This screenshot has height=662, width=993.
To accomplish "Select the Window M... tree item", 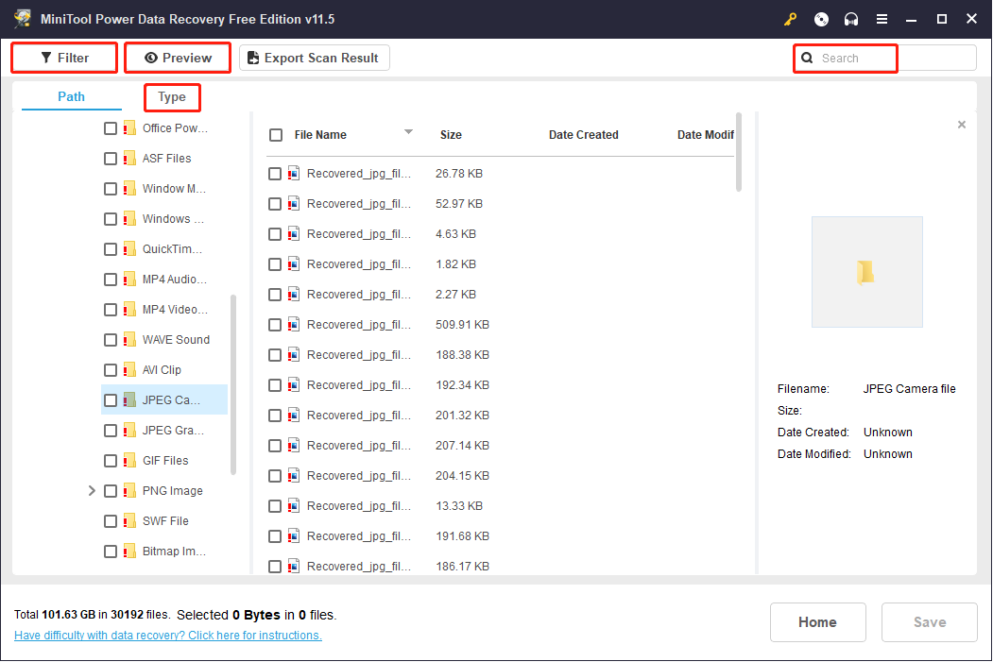I will [174, 189].
